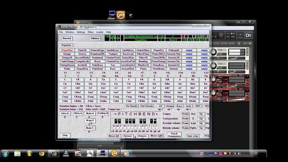Click the Sync stop button
This screenshot has width=288, height=162.
(192, 136)
